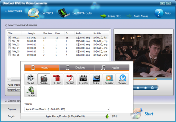Open the Target profile selector bar
The image size is (176, 122).
tap(65, 116)
